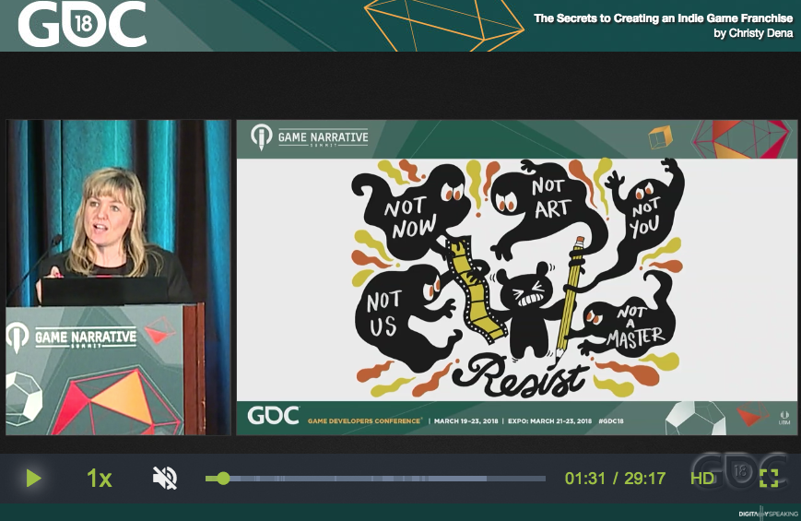Screen dimensions: 801x521
Task: Click the Game Narrative Summit logo on the slide
Action: (309, 137)
